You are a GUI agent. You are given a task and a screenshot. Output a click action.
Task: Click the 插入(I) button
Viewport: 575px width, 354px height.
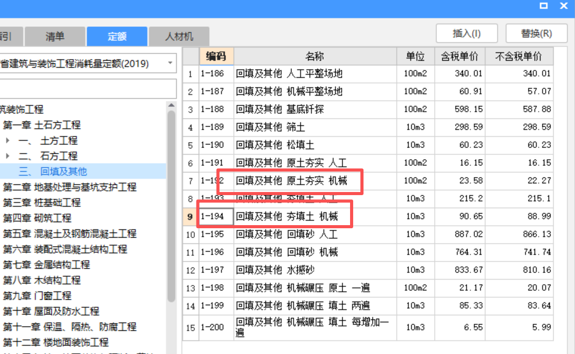[x=466, y=33]
